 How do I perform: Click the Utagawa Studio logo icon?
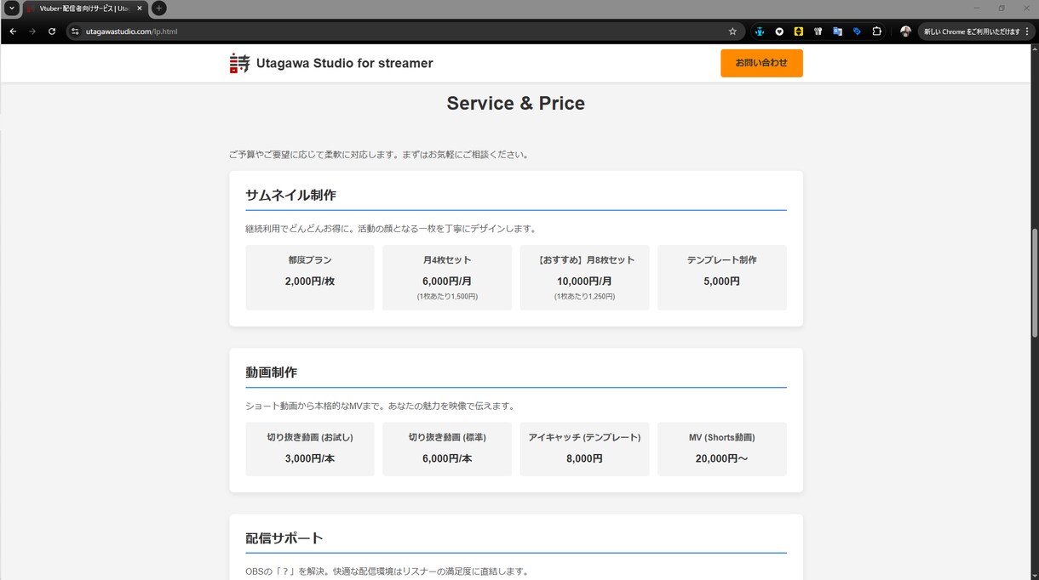coord(239,63)
